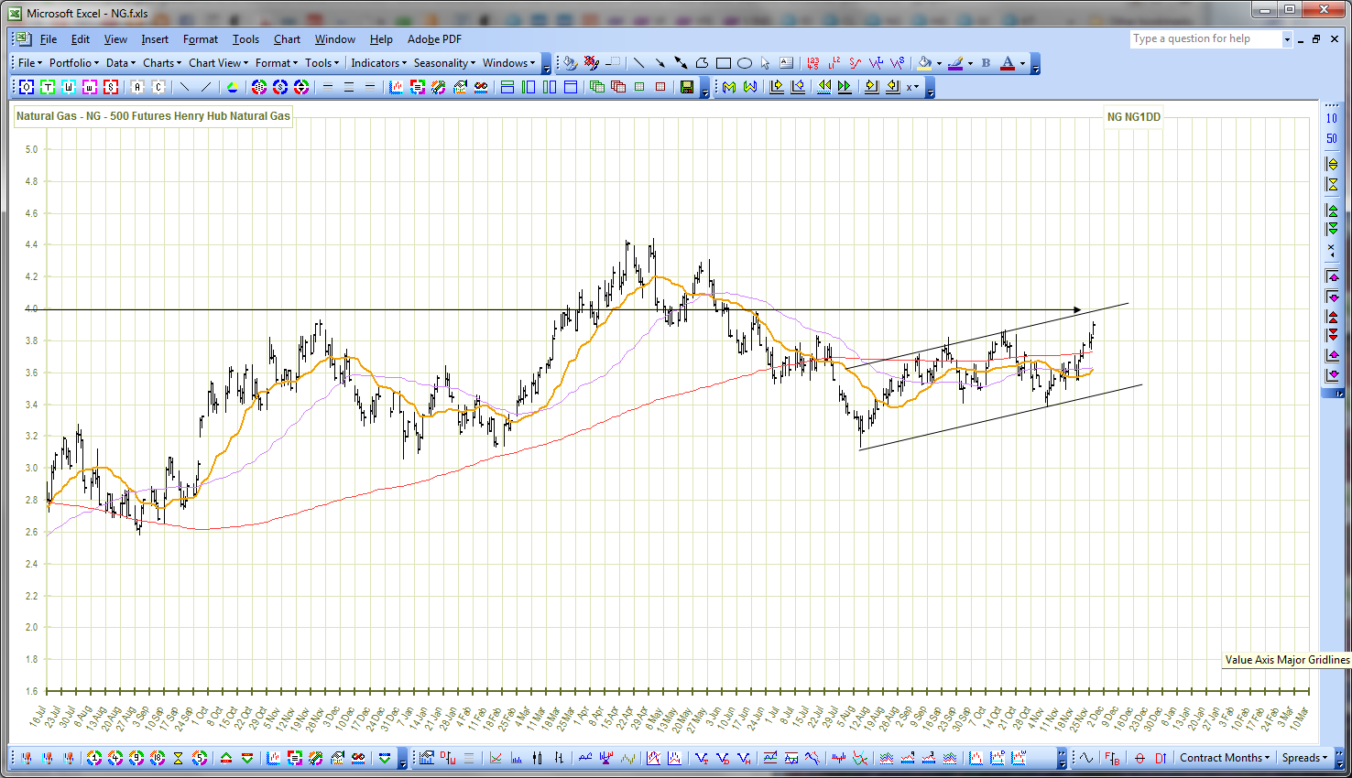Expand the Spreads dropdown

click(x=1305, y=758)
